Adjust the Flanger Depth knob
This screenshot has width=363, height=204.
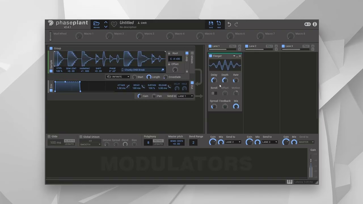click(x=225, y=80)
